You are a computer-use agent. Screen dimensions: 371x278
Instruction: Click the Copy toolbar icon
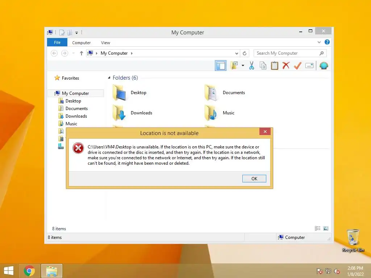(x=263, y=66)
